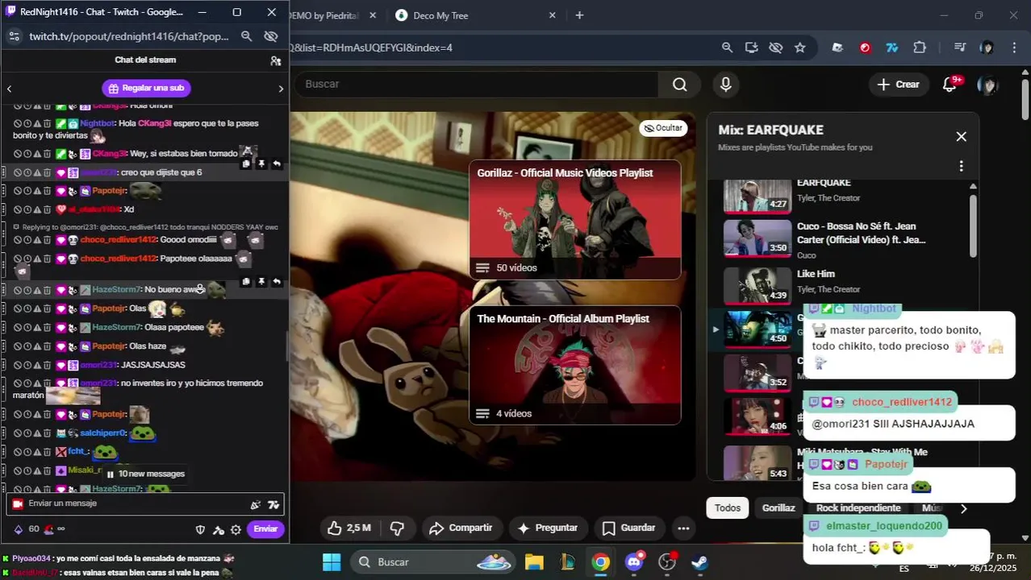Open Gorillaz Official Music Videos Playlist card

point(575,220)
